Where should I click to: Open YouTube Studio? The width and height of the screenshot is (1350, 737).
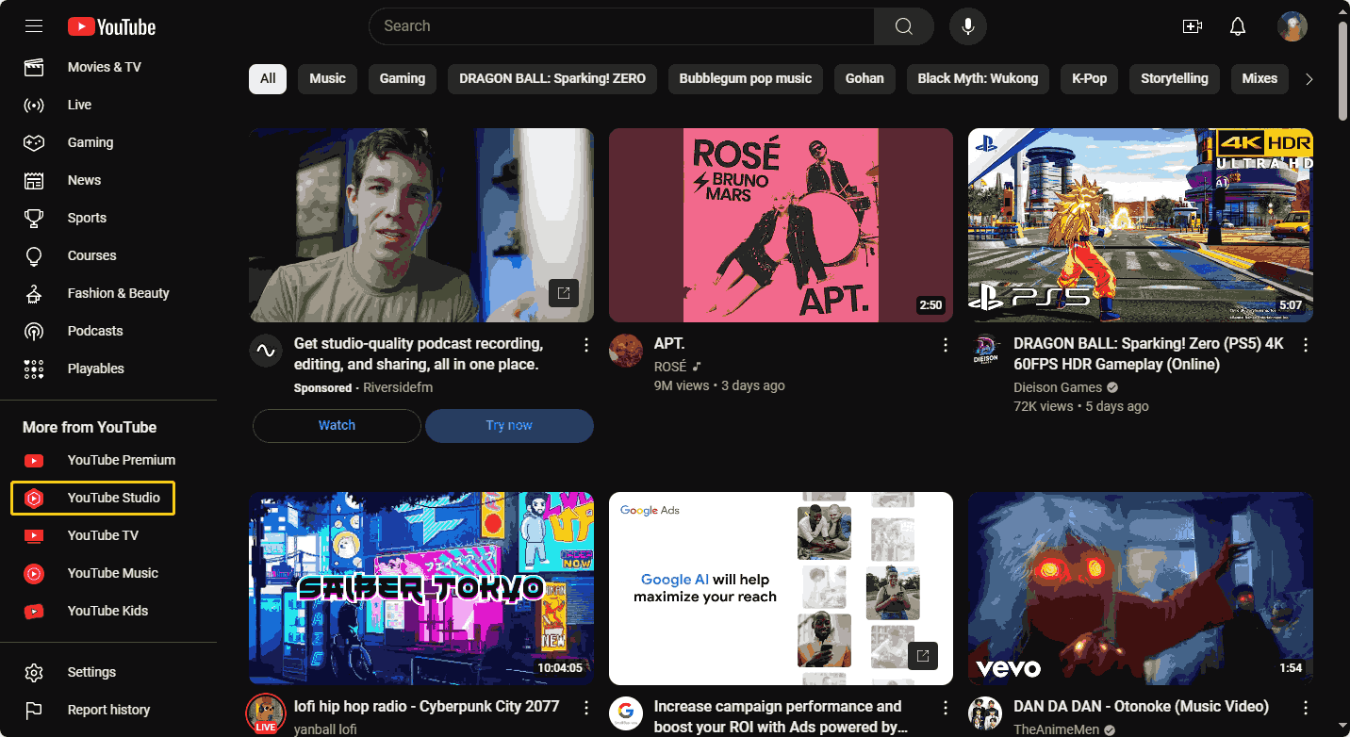point(93,498)
